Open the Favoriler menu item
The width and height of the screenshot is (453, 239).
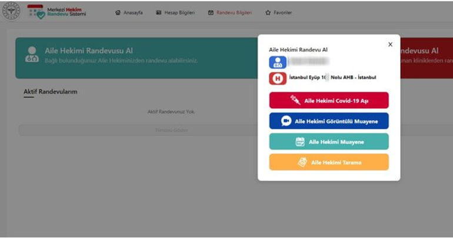coord(278,12)
